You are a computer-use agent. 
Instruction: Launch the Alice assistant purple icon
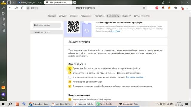click(3, 95)
